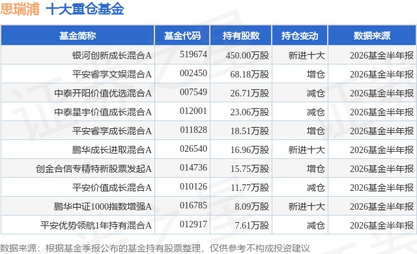Click the 持有股数 column header
The image size is (417, 254).
point(241,36)
